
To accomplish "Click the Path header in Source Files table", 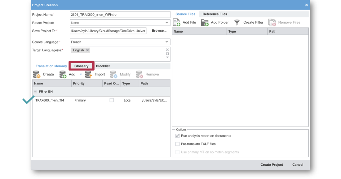I will (288, 31).
